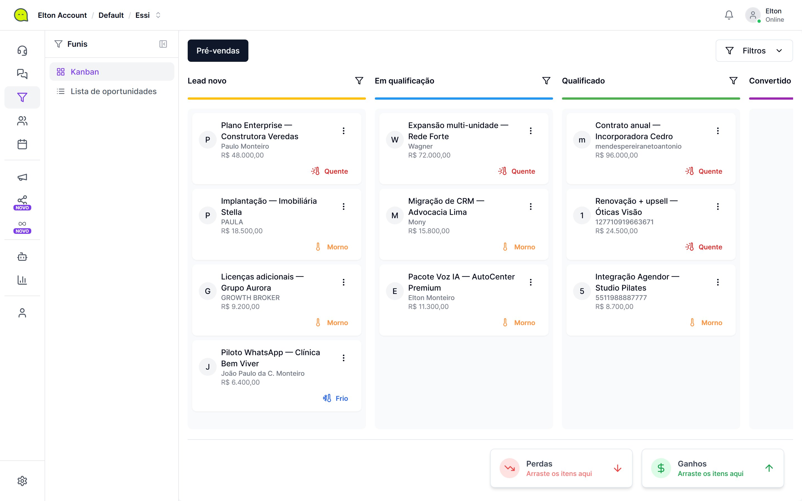Viewport: 802px width, 501px height.
Task: Click Elton Account breadcrumb
Action: (x=62, y=15)
